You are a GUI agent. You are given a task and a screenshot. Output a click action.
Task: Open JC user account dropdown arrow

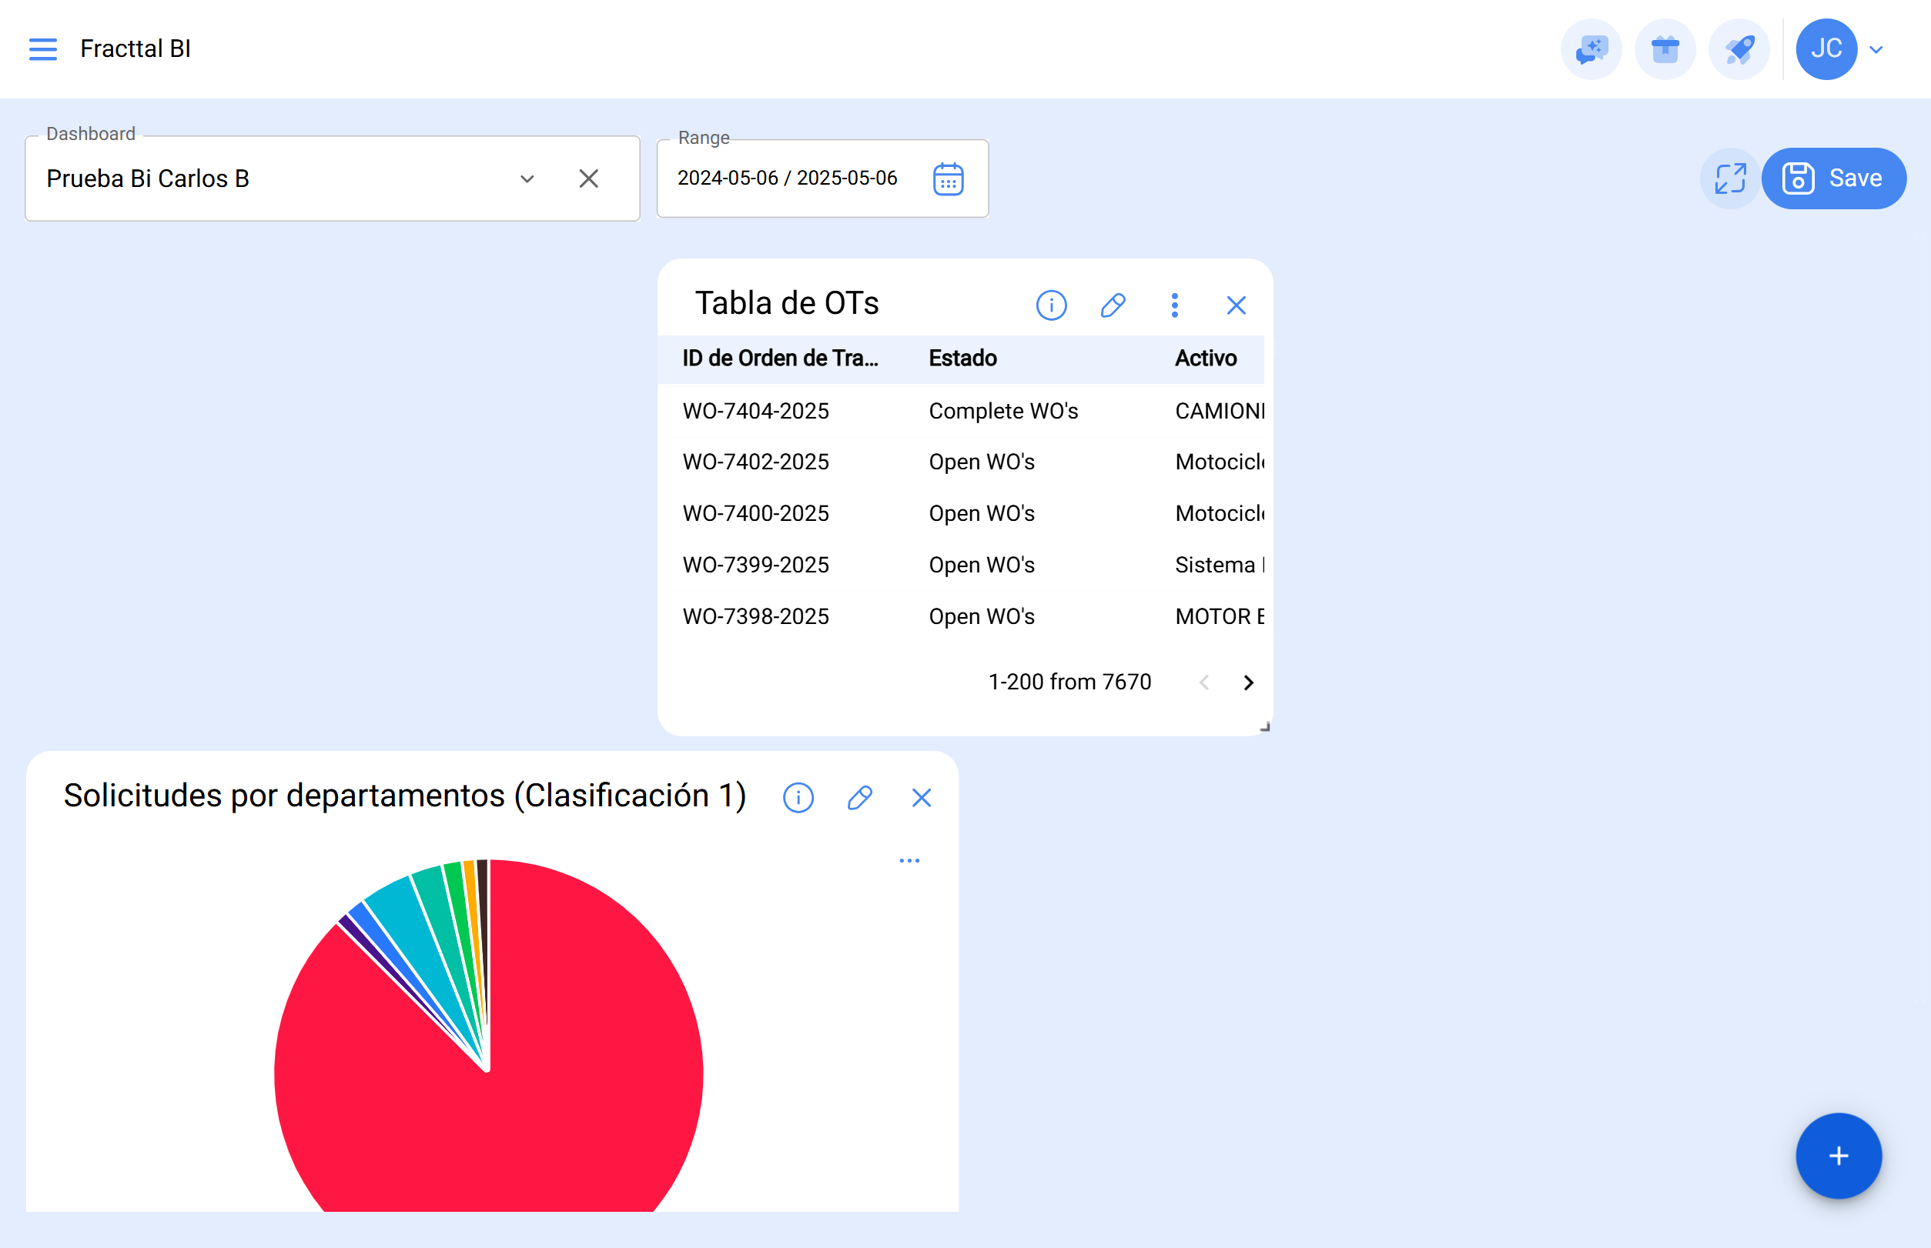1876,49
